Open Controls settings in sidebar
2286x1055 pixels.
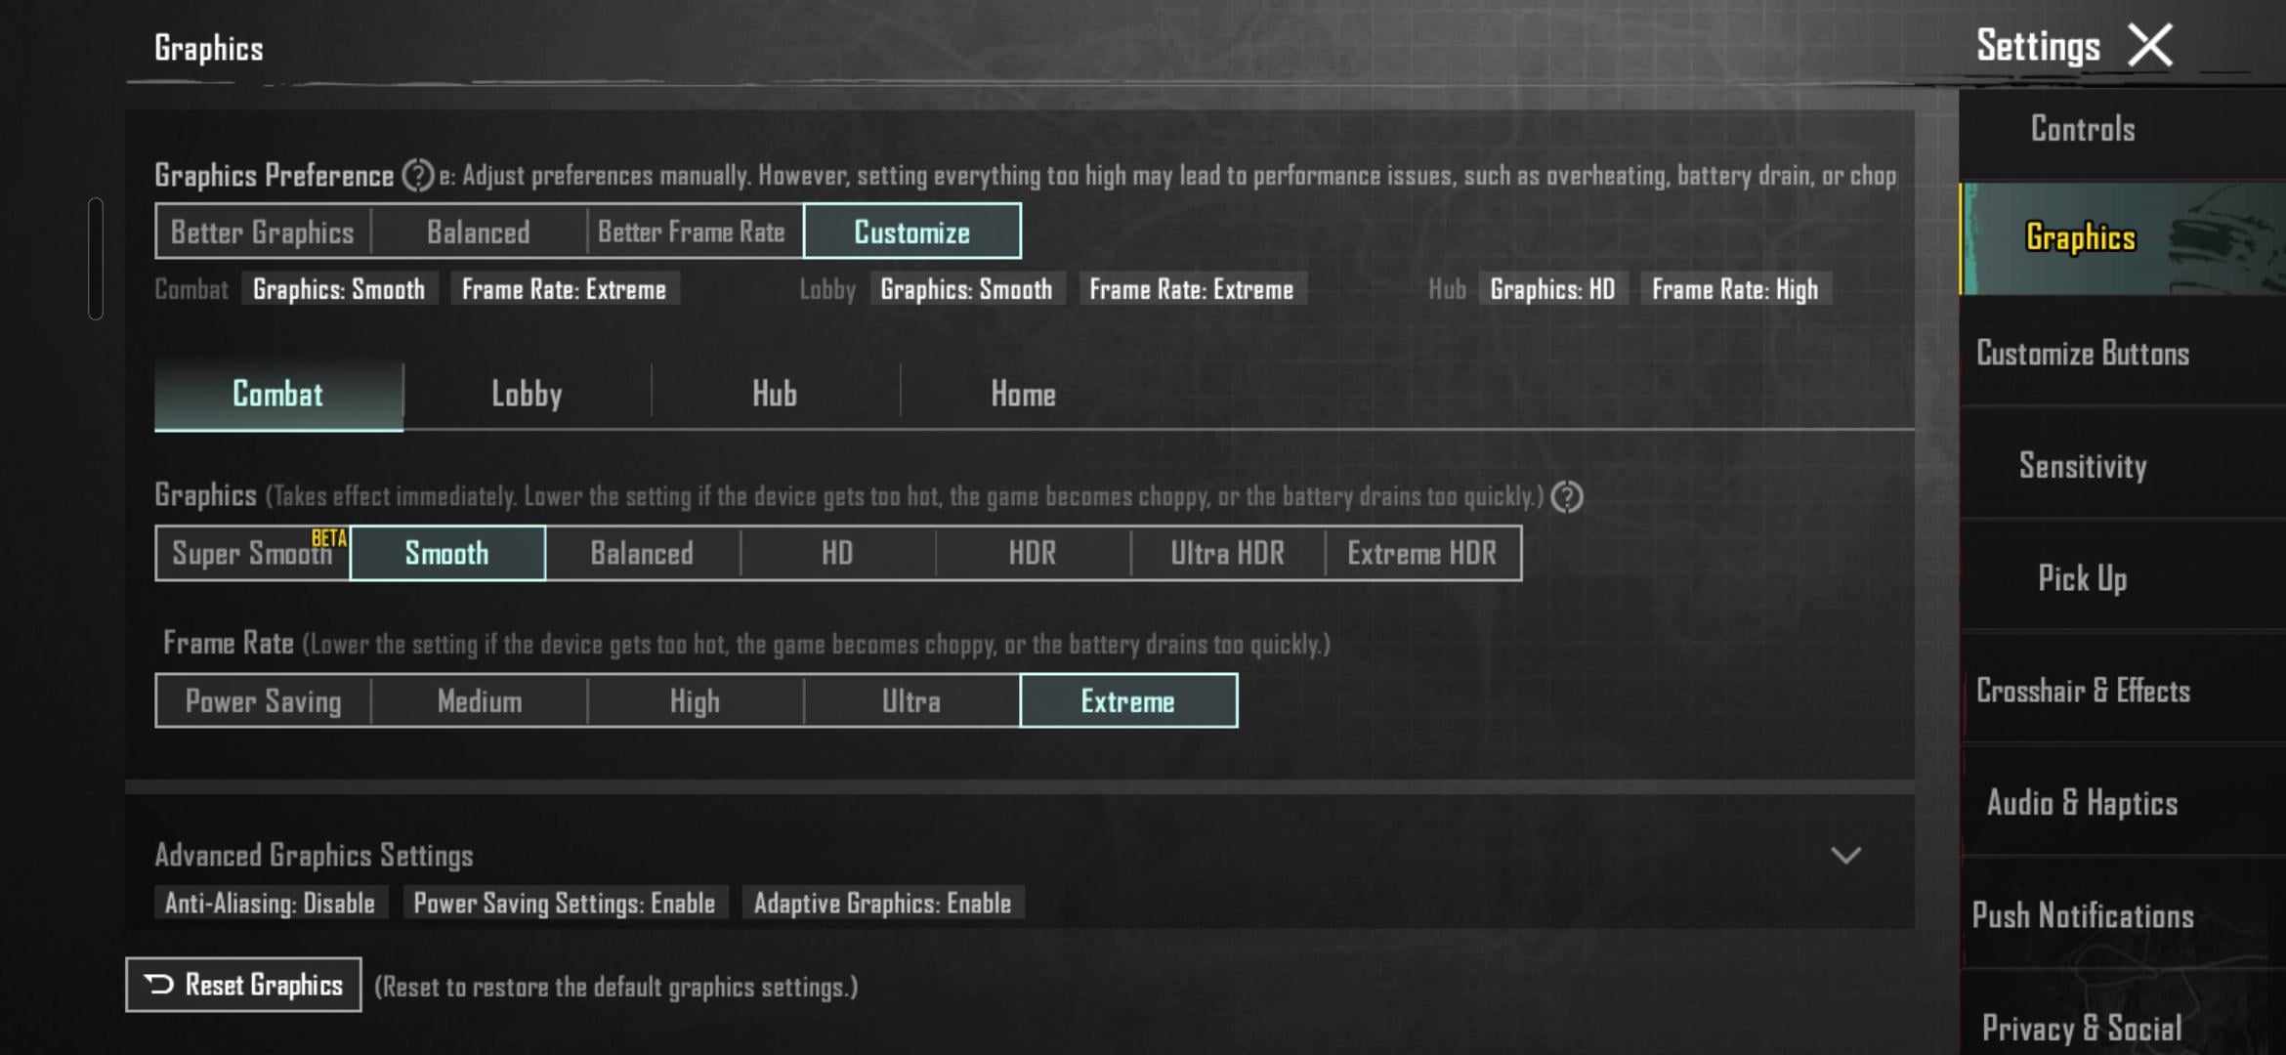(2083, 129)
